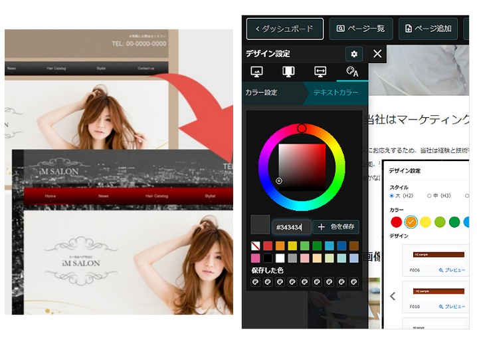Click the hex color input field #343434
477x358 pixels.
pos(292,228)
